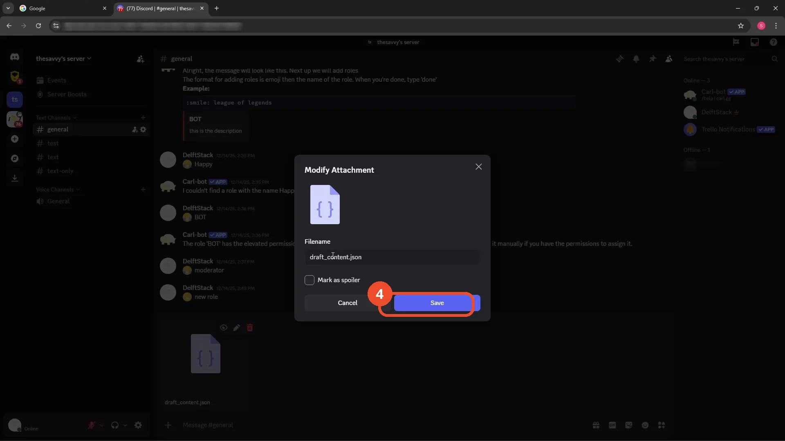Open Discord direct messages home icon

[15, 57]
